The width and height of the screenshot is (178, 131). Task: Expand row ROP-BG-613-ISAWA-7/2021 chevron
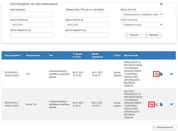[171, 104]
